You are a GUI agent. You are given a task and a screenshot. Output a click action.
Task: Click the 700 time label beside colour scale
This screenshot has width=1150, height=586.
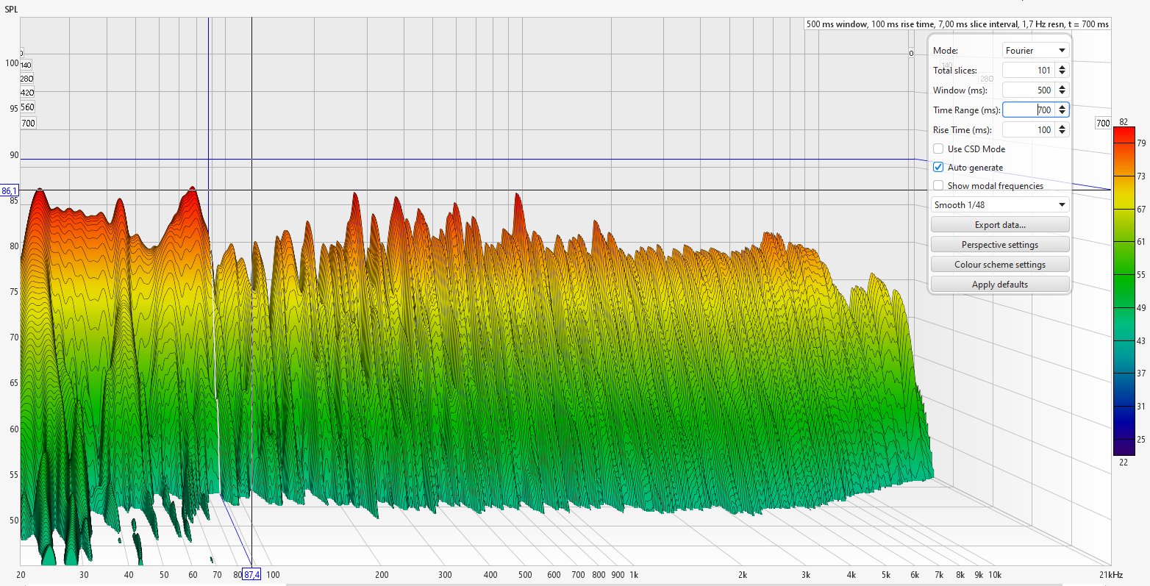click(x=1103, y=124)
